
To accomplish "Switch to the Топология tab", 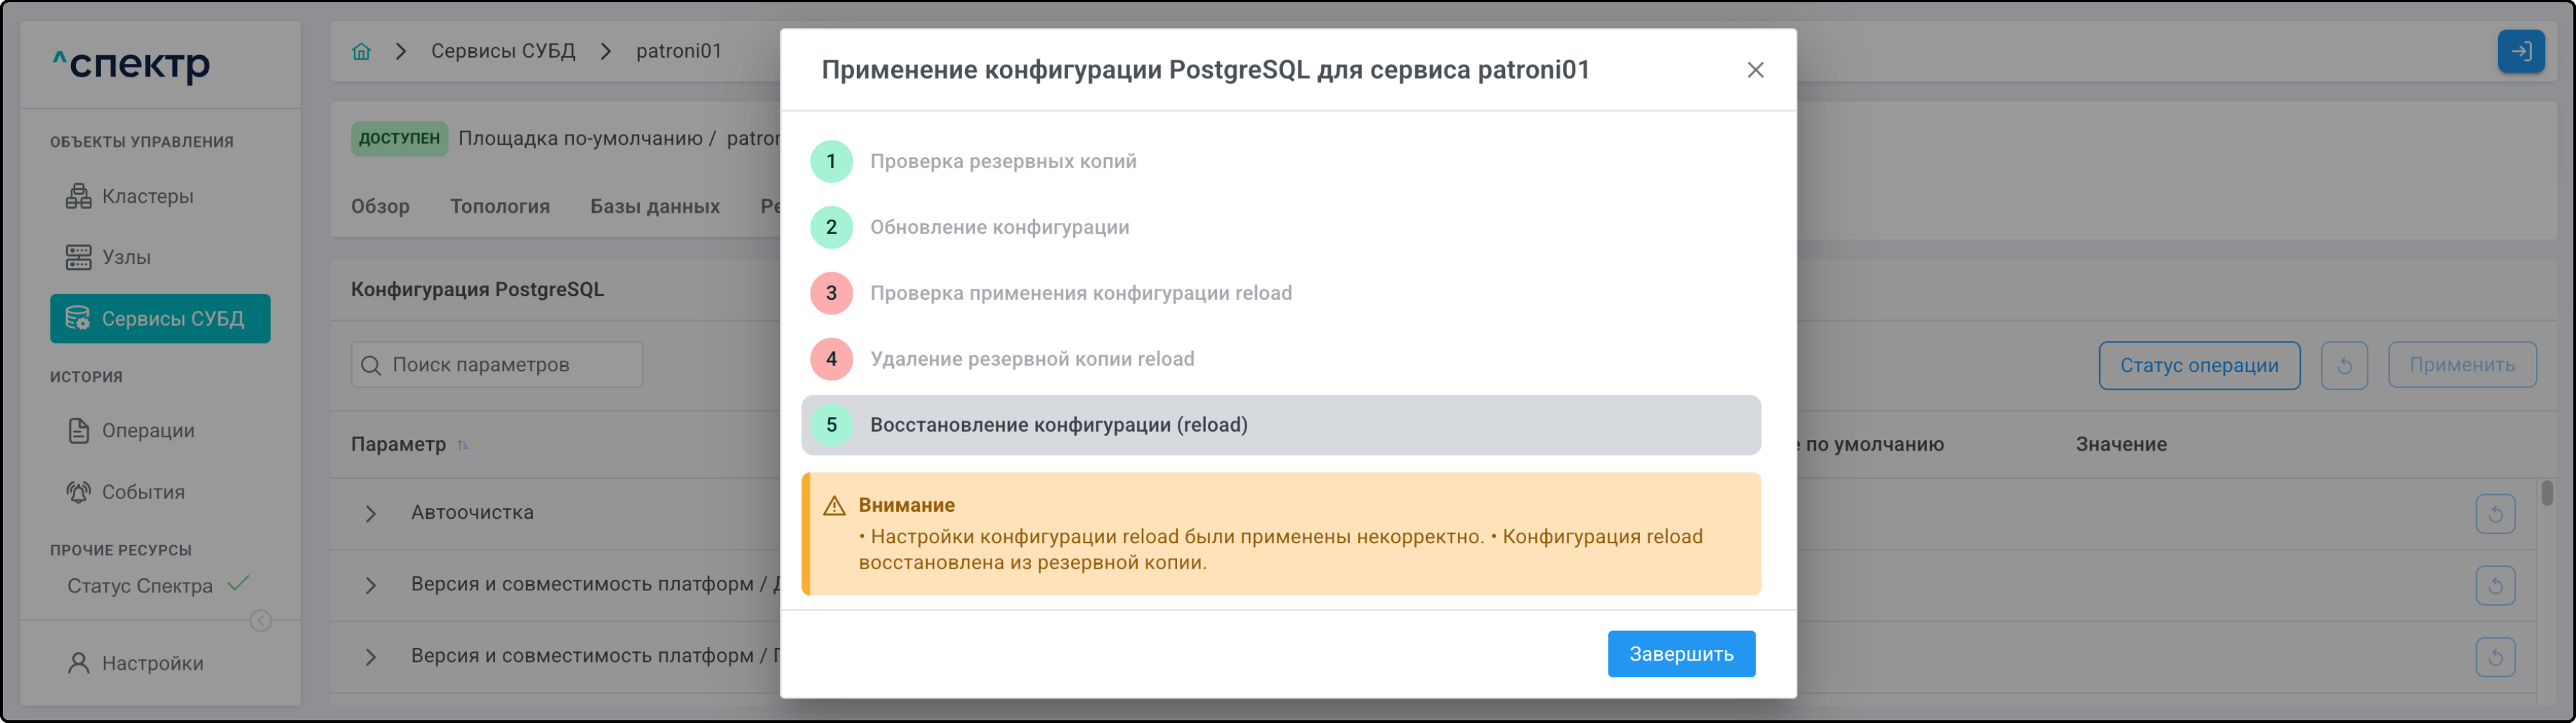I will (499, 206).
